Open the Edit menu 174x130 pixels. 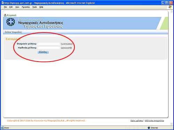11,7
